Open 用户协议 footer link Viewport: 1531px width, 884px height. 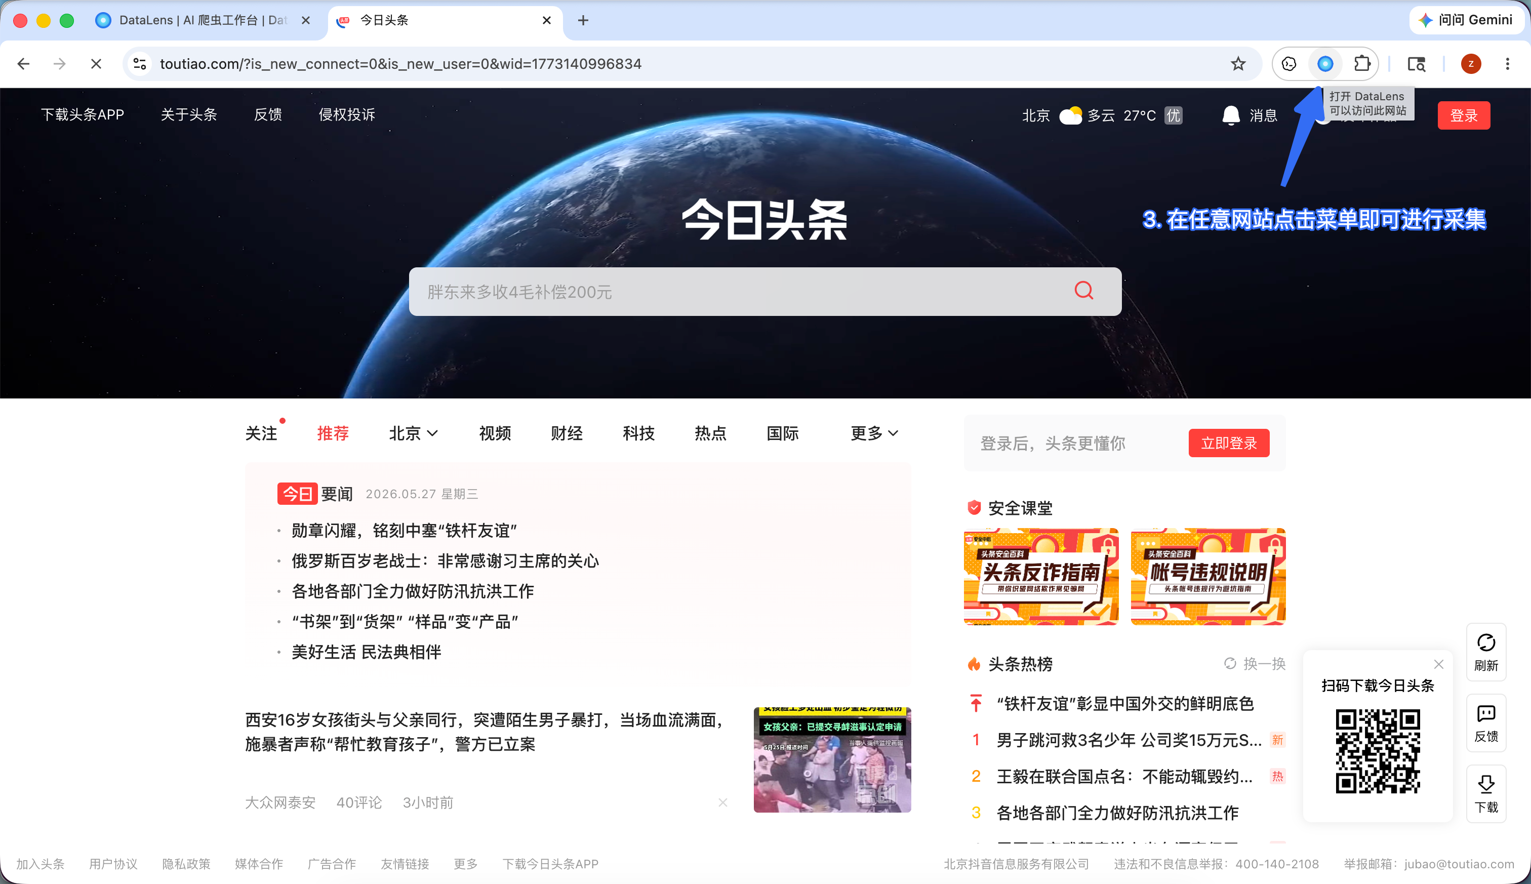click(x=113, y=864)
